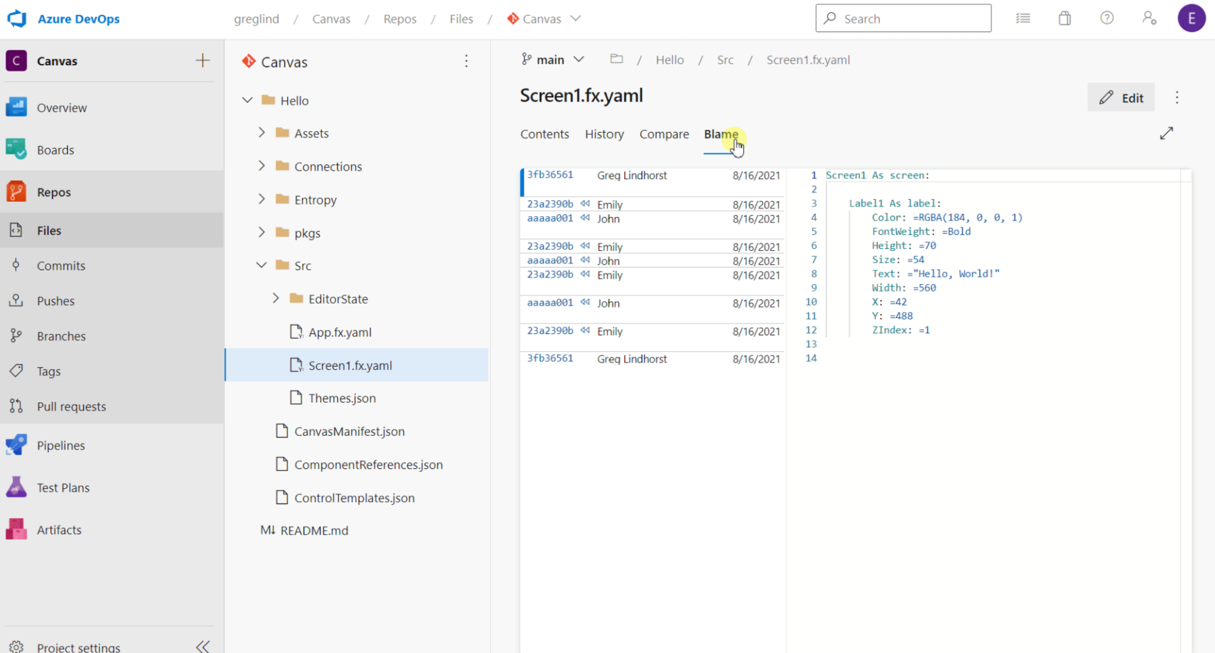Click the shopping bag Marketplace icon
Screen dimensions: 1215x653
(1065, 18)
